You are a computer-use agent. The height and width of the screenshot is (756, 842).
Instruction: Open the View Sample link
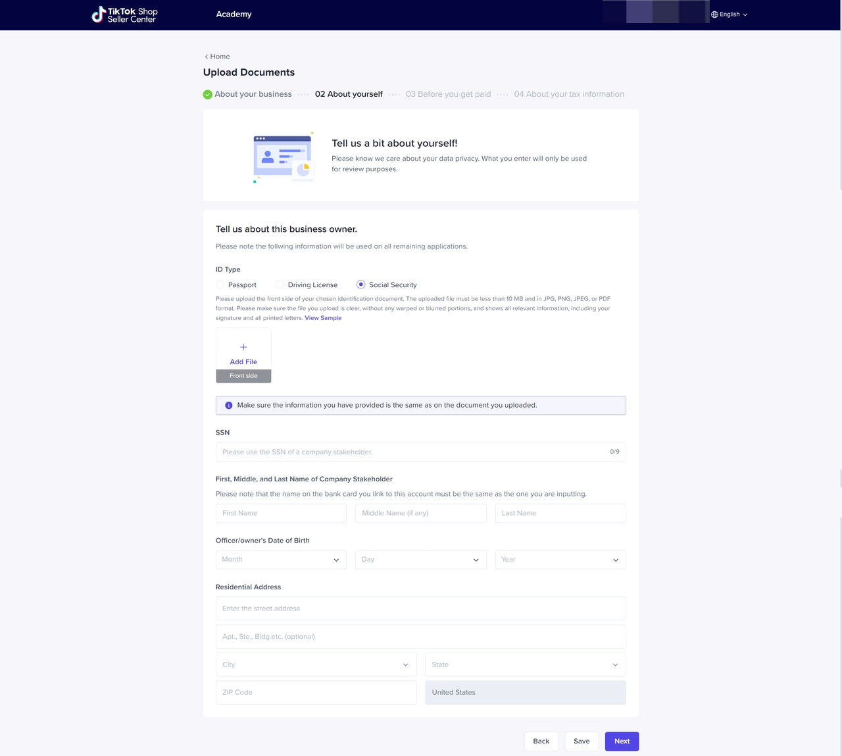(323, 318)
